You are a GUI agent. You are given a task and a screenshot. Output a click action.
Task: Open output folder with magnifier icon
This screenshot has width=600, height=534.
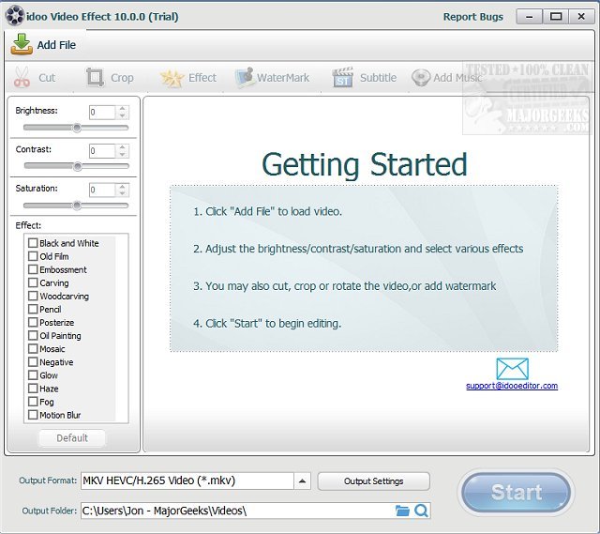[x=421, y=511]
